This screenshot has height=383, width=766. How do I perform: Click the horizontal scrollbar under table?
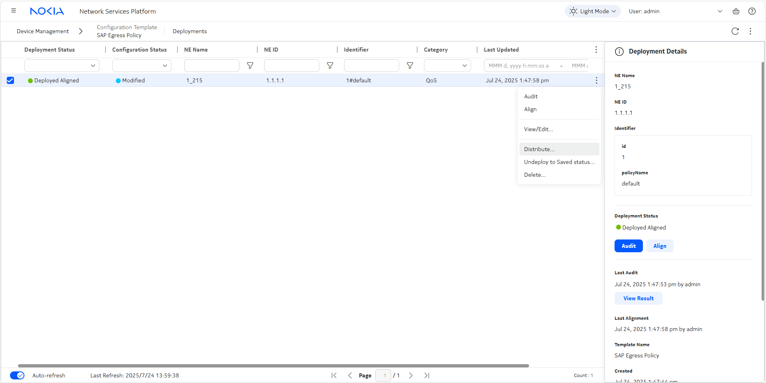tap(273, 366)
